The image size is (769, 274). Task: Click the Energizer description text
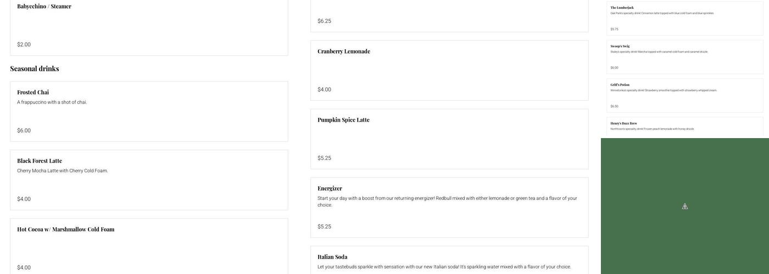[x=447, y=201]
